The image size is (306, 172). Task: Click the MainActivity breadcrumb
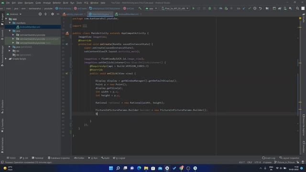point(64,9)
